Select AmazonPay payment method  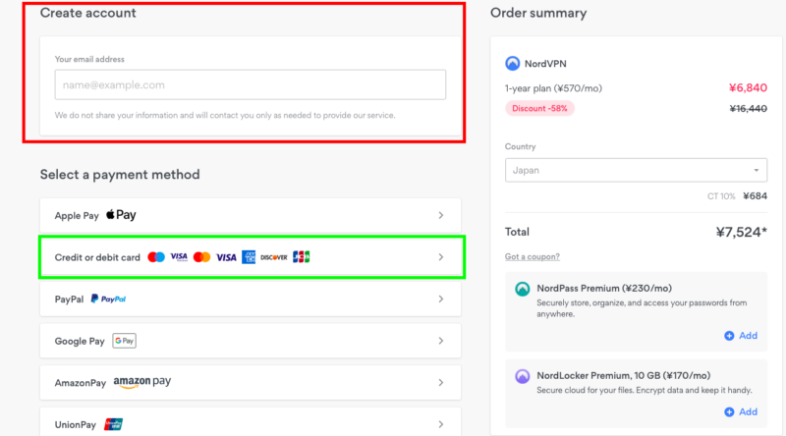[251, 383]
